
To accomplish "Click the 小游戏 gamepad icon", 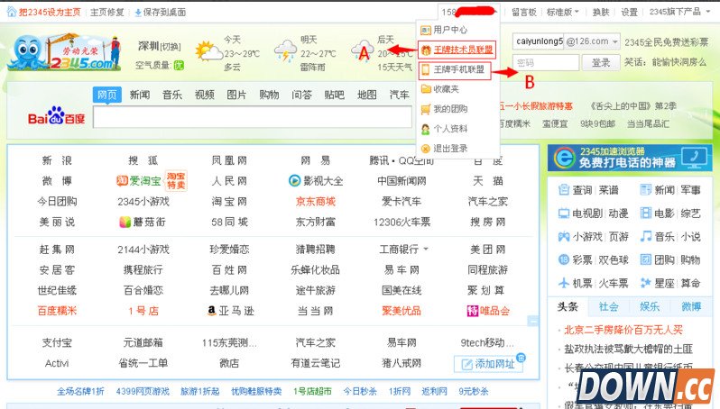I will pos(564,237).
